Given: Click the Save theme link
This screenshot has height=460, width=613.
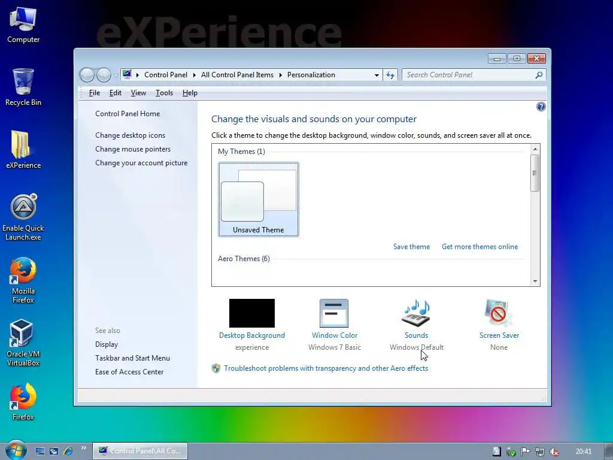Looking at the screenshot, I should (411, 247).
